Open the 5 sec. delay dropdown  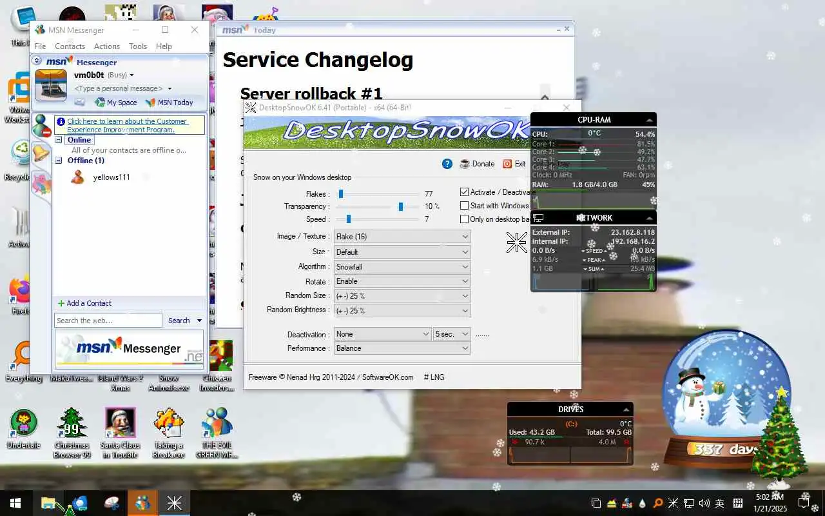[x=452, y=334]
